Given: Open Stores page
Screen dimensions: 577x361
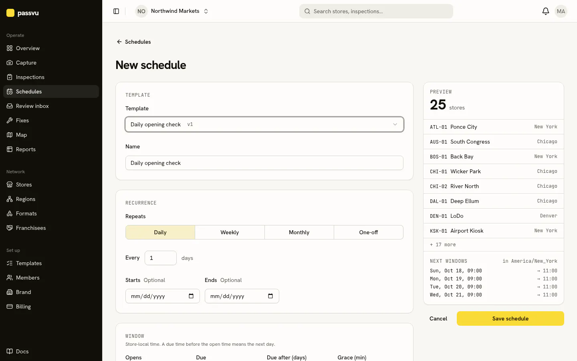Looking at the screenshot, I should pos(51,185).
